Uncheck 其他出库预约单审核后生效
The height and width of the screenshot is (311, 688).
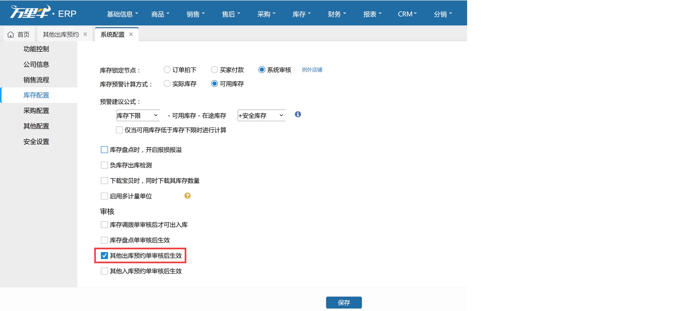tap(104, 256)
